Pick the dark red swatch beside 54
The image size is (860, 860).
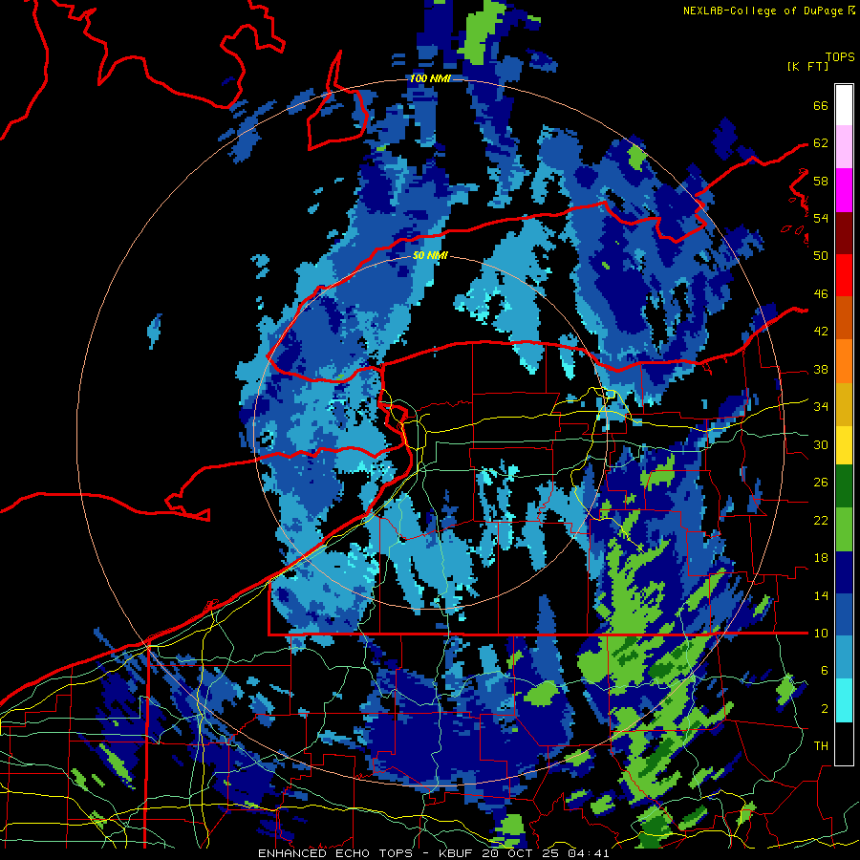[844, 233]
